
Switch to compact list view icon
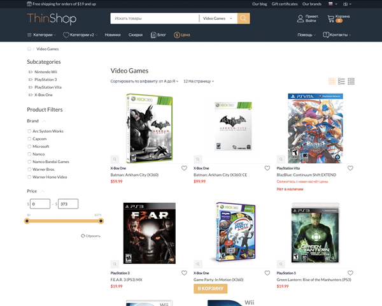[x=351, y=81]
